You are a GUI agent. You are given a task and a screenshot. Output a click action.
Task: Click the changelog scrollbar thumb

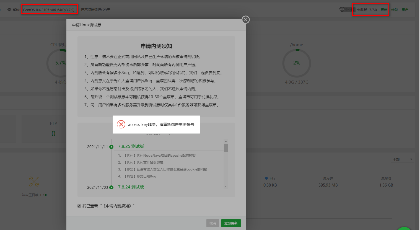pos(226,148)
